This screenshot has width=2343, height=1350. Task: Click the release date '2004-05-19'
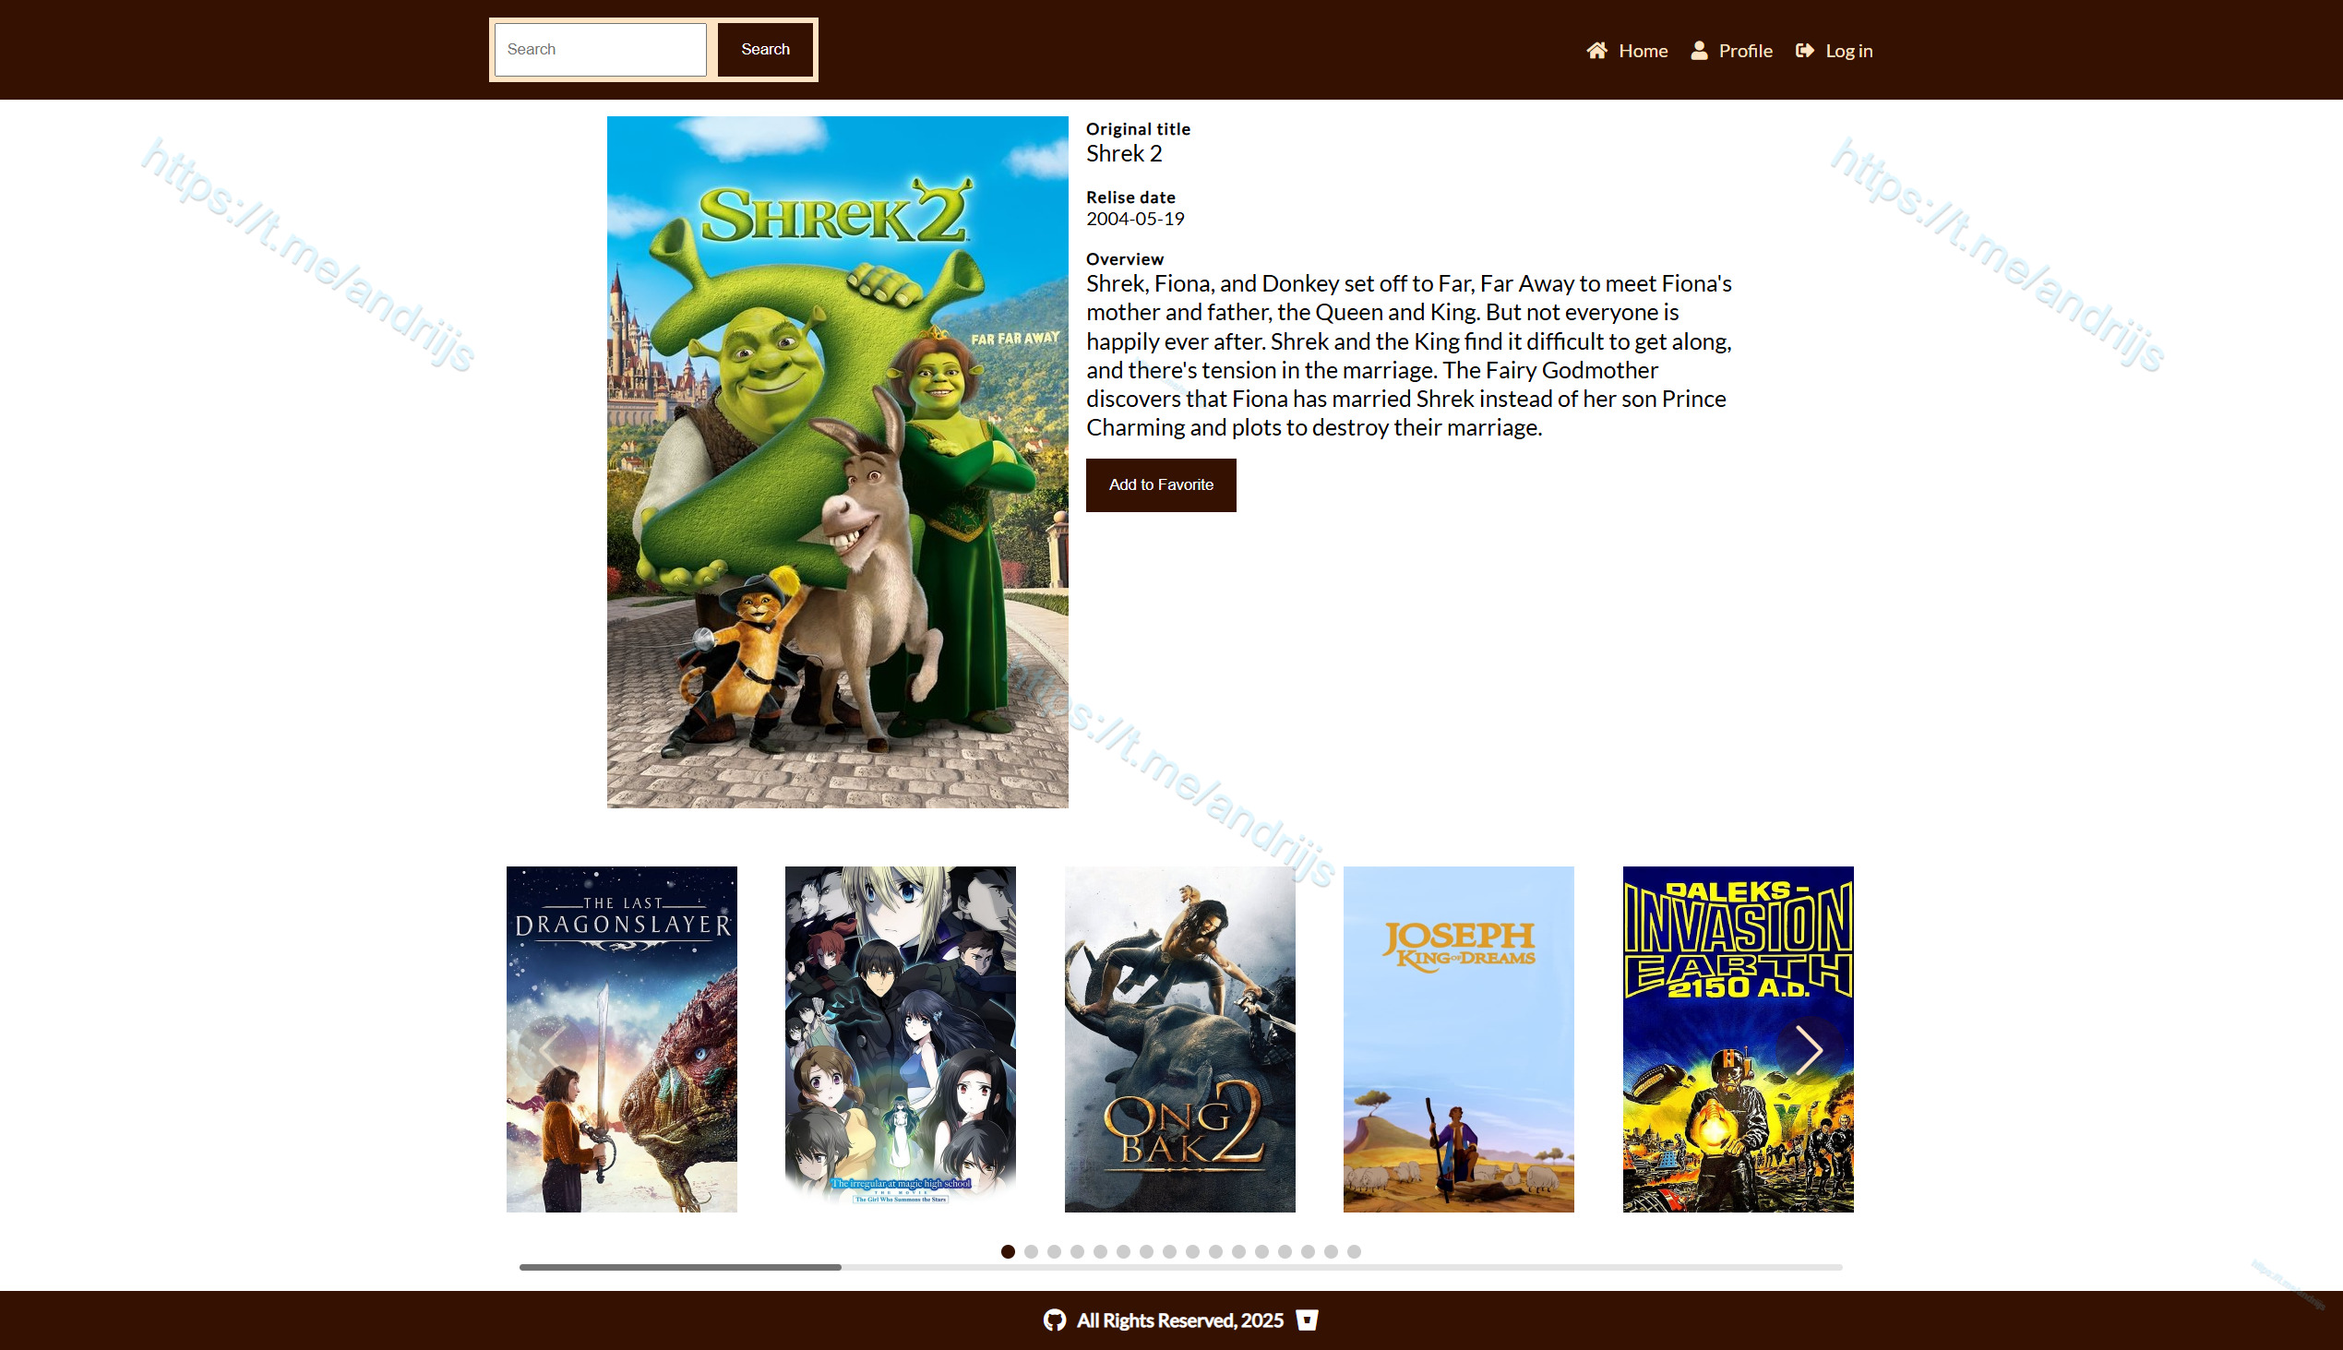(x=1135, y=219)
